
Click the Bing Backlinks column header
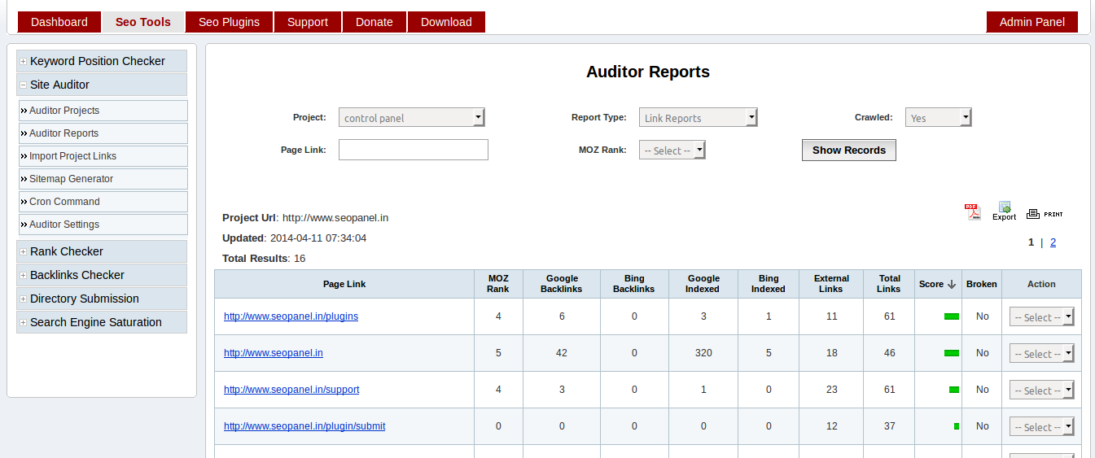(x=634, y=284)
